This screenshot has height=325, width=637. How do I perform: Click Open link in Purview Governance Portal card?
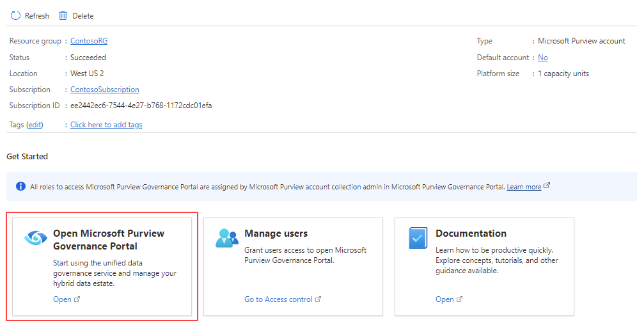click(x=62, y=299)
